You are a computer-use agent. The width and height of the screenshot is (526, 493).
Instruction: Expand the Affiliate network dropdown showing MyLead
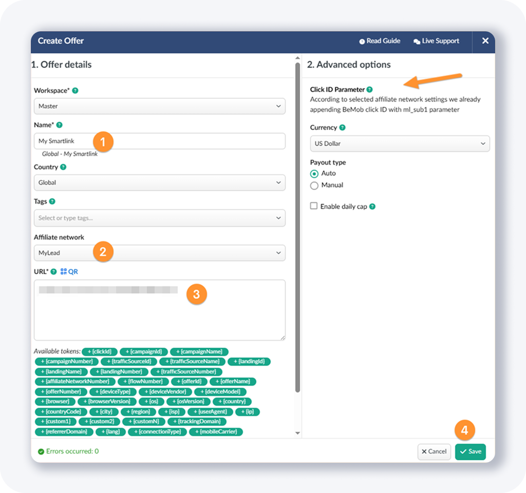click(159, 253)
